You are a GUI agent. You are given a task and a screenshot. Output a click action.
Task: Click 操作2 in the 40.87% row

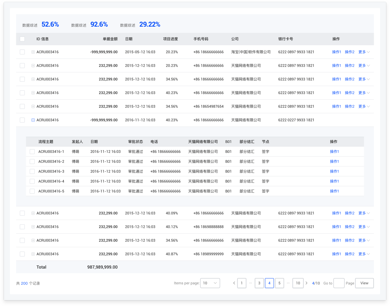click(x=350, y=254)
